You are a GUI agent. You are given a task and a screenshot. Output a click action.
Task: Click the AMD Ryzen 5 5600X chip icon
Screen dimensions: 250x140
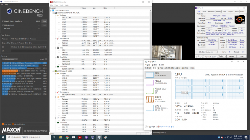point(56,71)
